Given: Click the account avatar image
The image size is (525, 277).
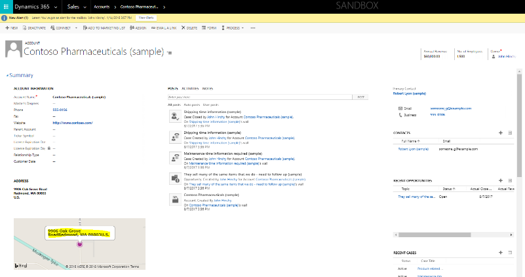Looking at the screenshot, I should 14,49.
